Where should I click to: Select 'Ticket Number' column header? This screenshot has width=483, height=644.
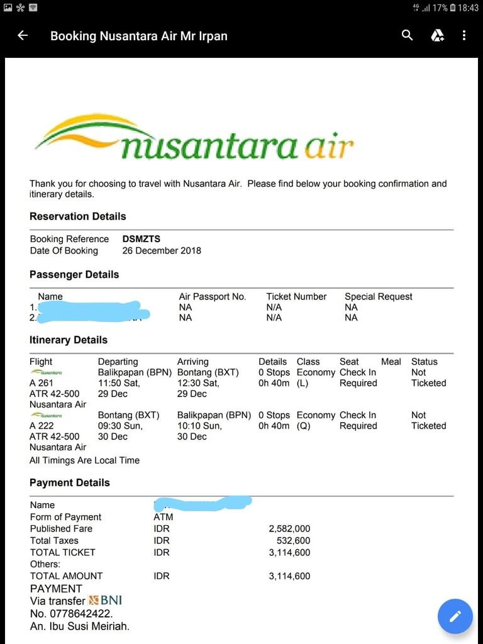click(x=297, y=297)
